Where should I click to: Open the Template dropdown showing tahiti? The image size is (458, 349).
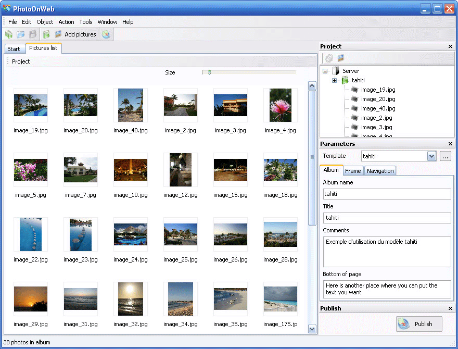tap(432, 156)
